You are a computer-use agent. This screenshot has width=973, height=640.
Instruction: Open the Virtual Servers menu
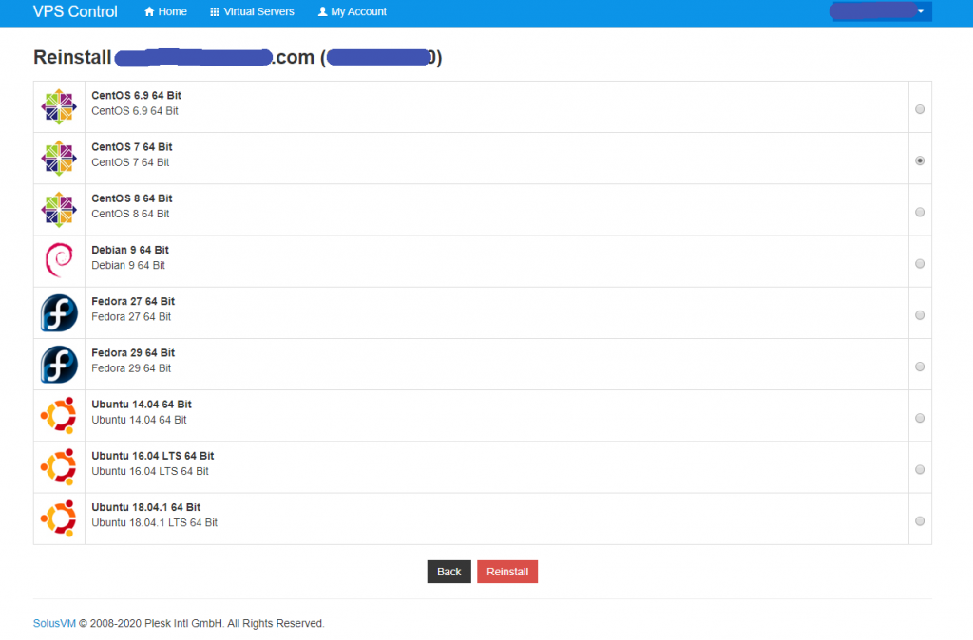click(x=252, y=11)
